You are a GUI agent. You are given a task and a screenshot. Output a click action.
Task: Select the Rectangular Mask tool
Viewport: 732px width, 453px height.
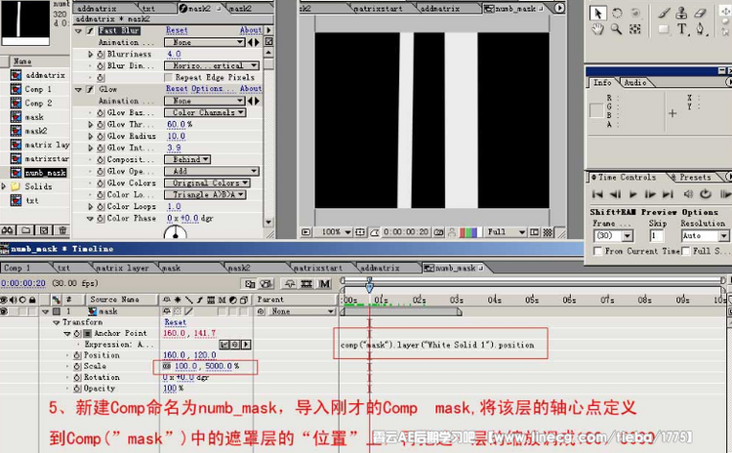[664, 29]
